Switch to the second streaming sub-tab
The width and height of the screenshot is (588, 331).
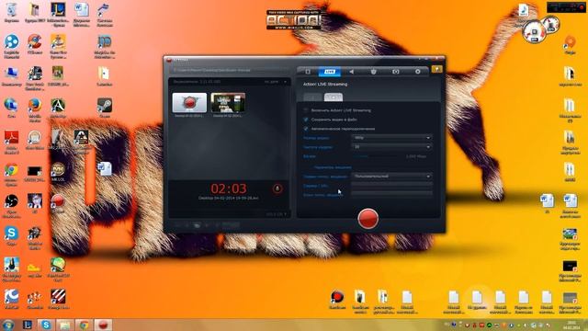(333, 97)
